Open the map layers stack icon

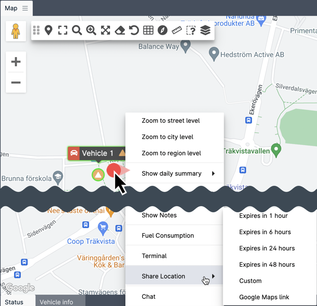(205, 31)
